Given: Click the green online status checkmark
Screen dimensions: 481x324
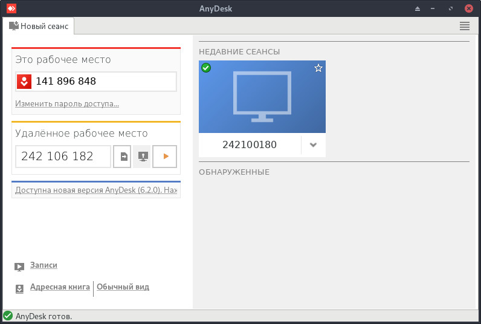Looking at the screenshot, I should [206, 68].
